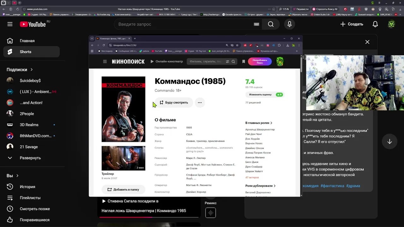Open Shorts in the sidebar

[31, 52]
